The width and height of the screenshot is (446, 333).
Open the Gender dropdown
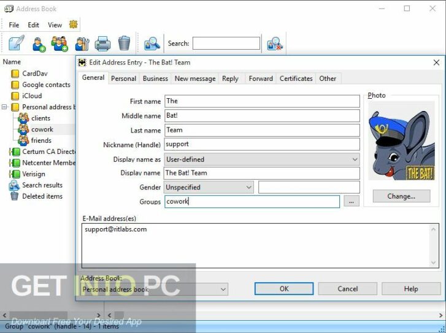pos(248,188)
